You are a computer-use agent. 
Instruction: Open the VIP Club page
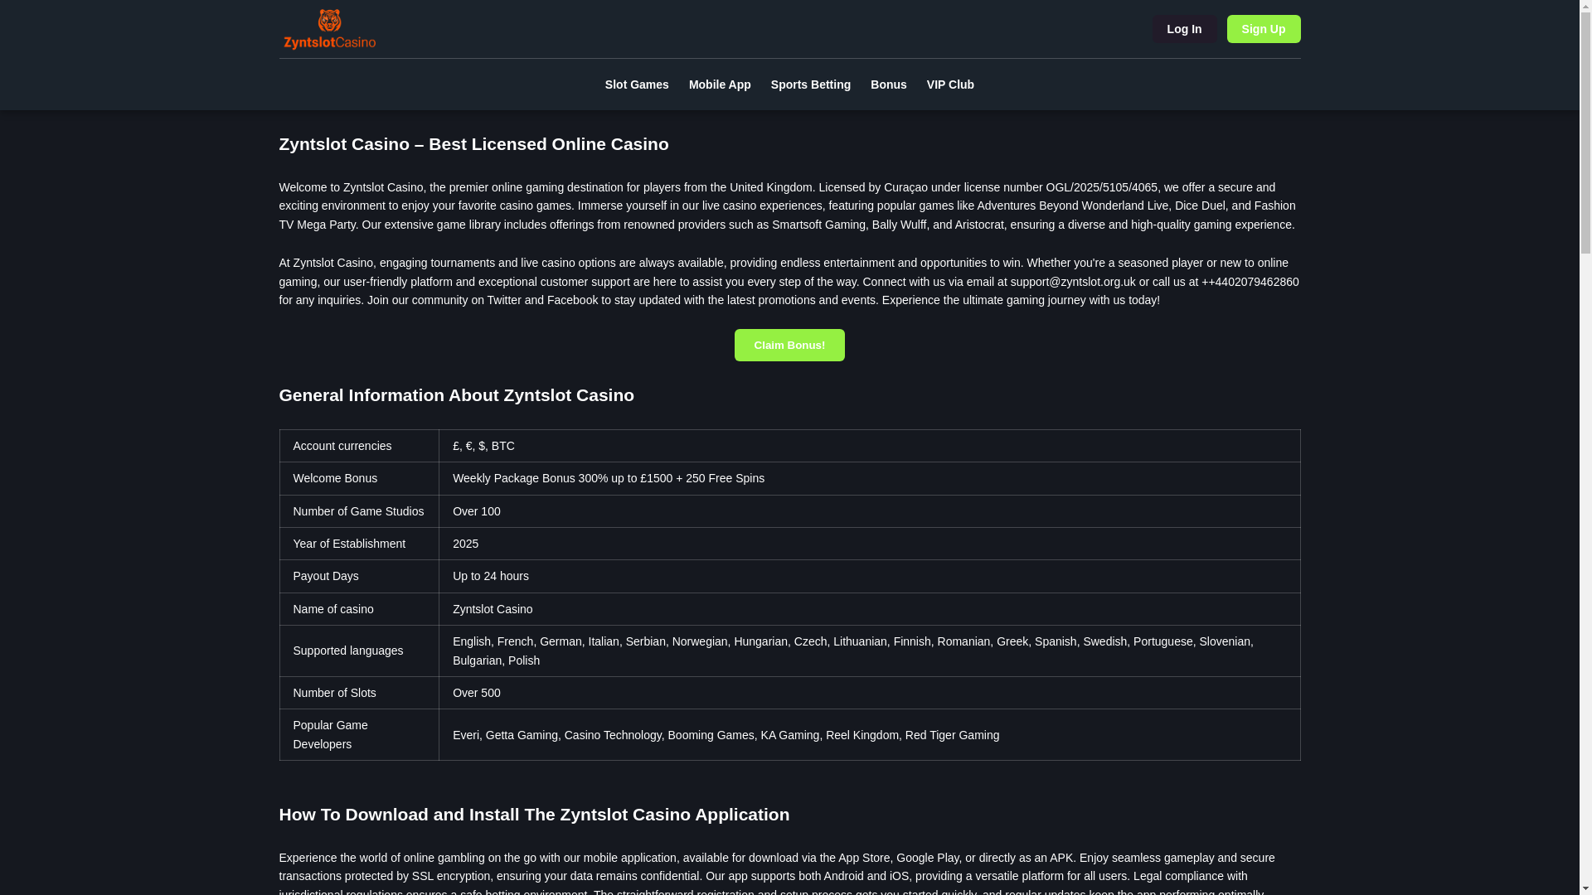(x=950, y=85)
